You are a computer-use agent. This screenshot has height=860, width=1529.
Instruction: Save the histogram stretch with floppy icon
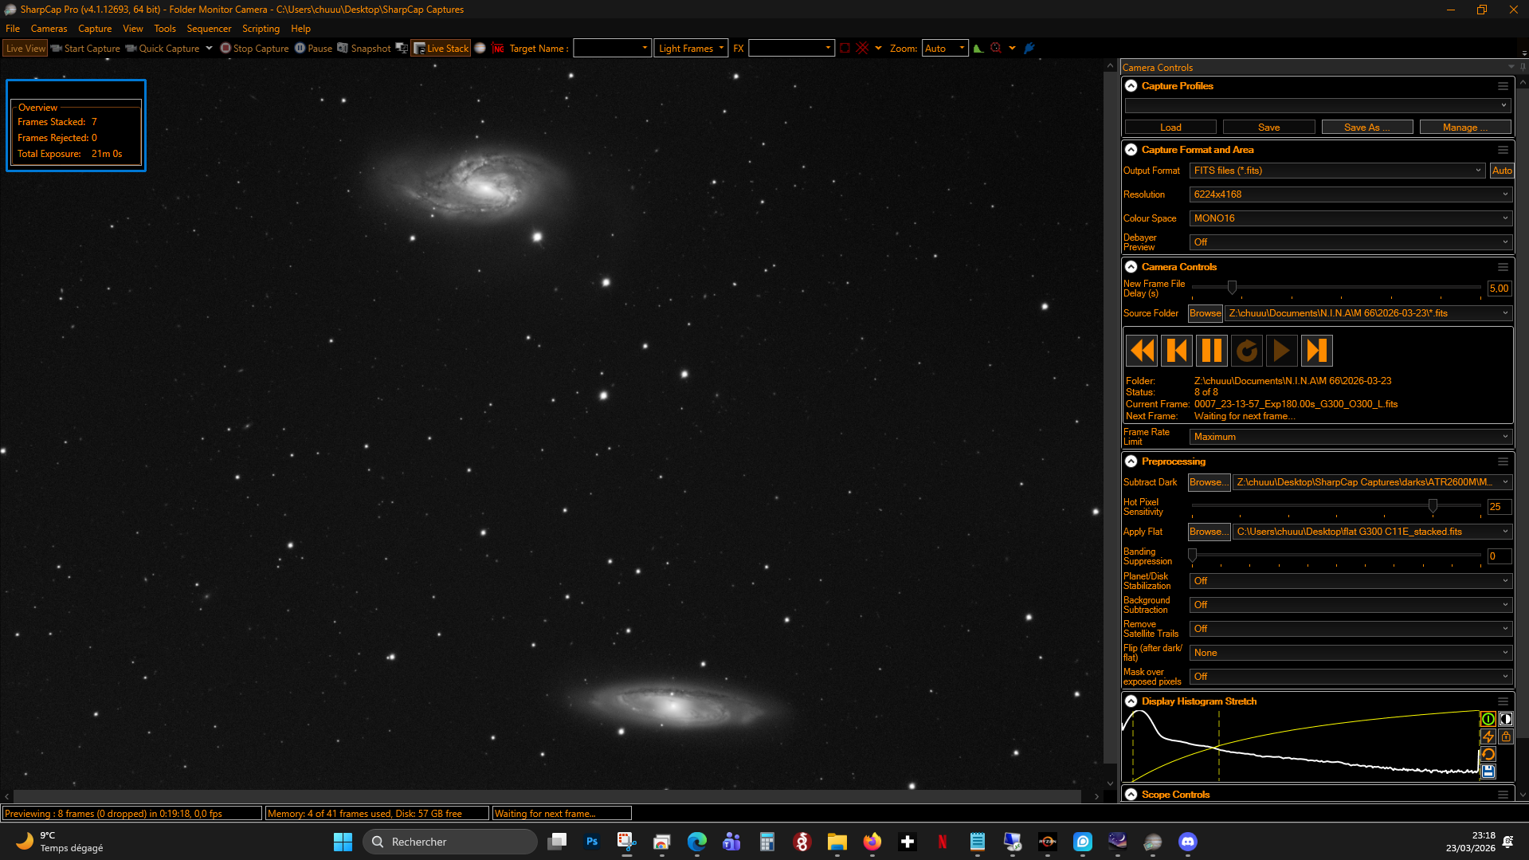(x=1488, y=772)
